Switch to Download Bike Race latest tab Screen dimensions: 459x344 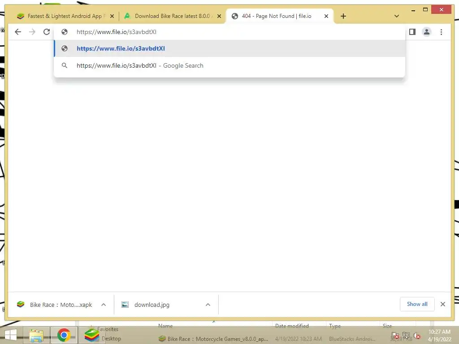tap(173, 16)
